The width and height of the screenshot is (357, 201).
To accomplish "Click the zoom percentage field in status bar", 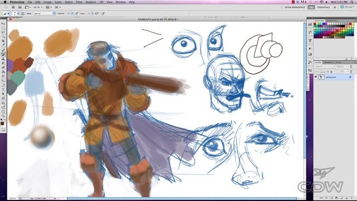I will click(x=12, y=199).
